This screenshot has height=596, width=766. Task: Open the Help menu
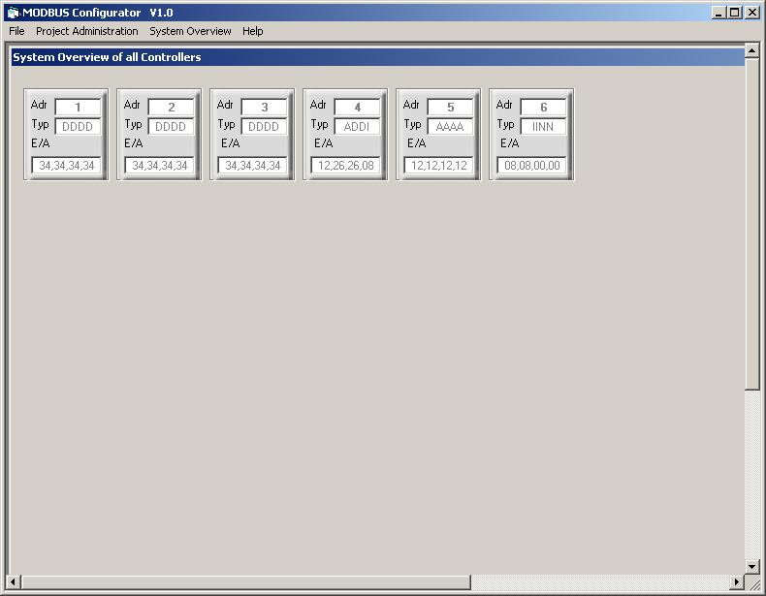[x=253, y=31]
